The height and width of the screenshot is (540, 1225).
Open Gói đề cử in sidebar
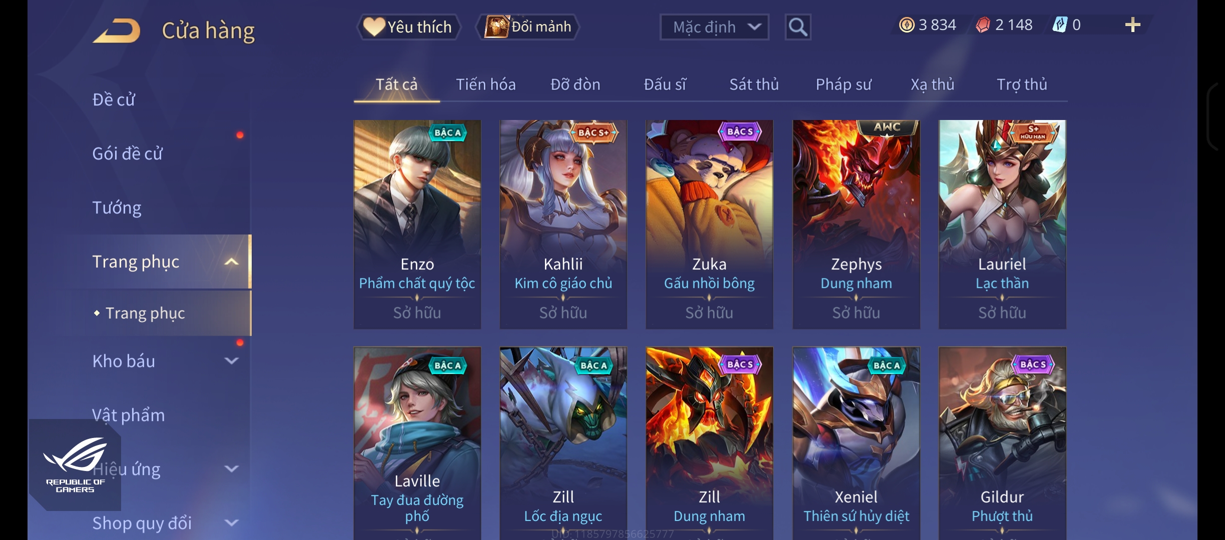click(x=127, y=153)
